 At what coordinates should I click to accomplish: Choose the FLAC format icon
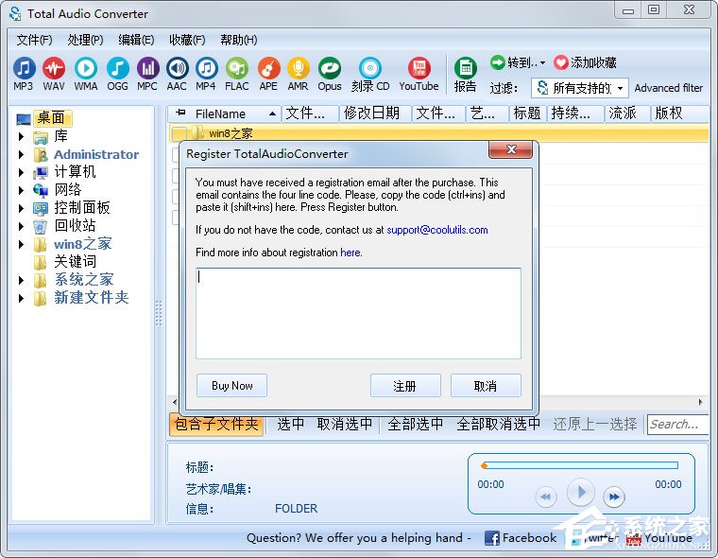click(237, 74)
